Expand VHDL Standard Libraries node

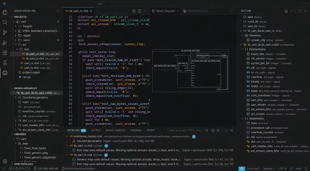click(x=15, y=31)
